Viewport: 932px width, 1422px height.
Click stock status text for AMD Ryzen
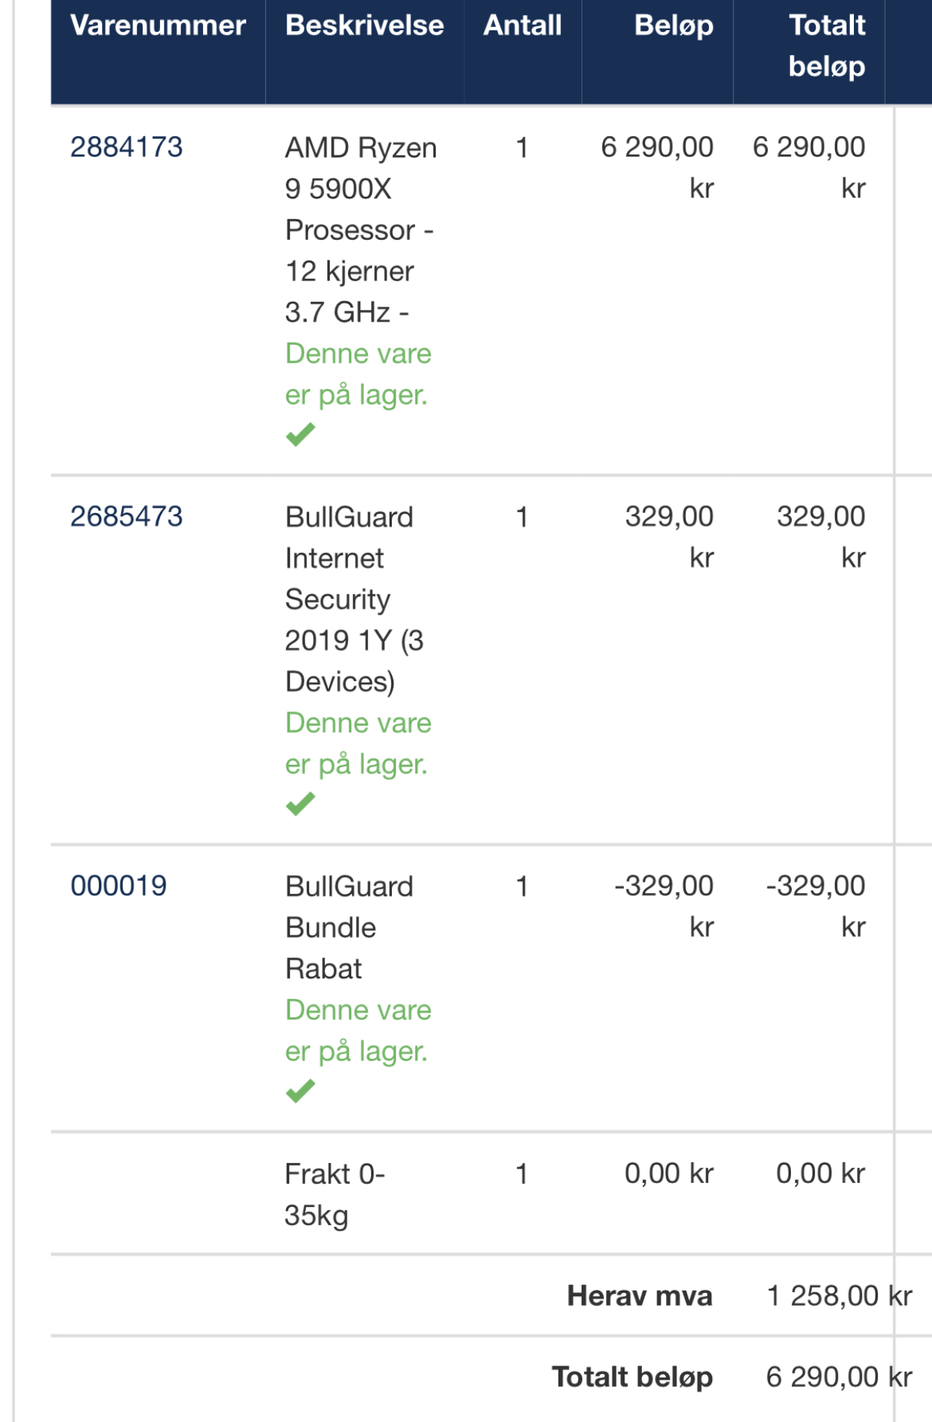358,374
